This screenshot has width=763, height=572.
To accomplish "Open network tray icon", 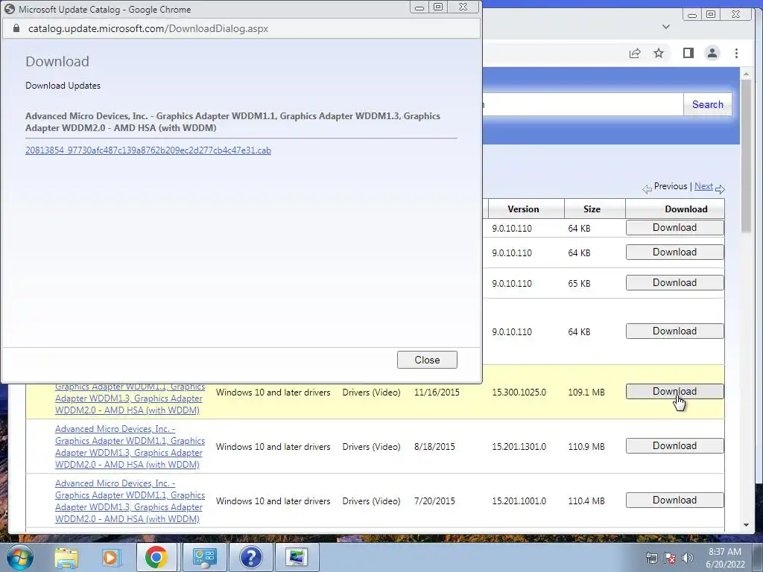I will (x=651, y=558).
